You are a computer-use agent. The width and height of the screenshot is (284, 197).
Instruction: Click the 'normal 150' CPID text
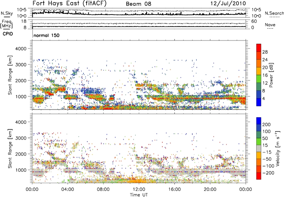[47, 35]
